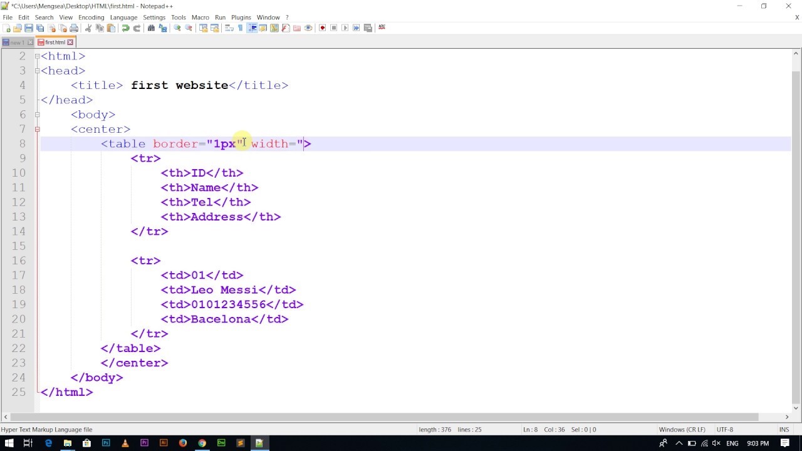Save the current file via toolbar
802x451 pixels.
pyautogui.click(x=28, y=28)
